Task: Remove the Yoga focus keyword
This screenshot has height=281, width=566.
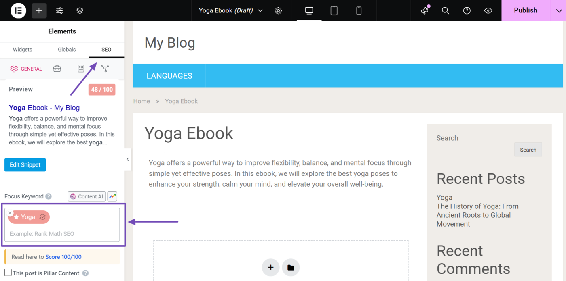Action: tap(11, 213)
